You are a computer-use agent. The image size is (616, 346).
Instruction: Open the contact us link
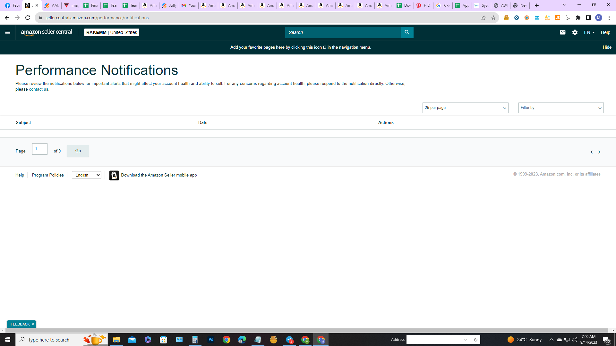pos(38,89)
